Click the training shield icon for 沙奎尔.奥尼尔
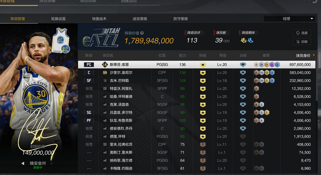 coord(243,73)
